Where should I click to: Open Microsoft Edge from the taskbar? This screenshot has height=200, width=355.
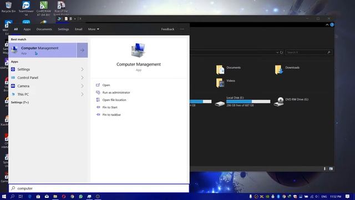point(29,196)
